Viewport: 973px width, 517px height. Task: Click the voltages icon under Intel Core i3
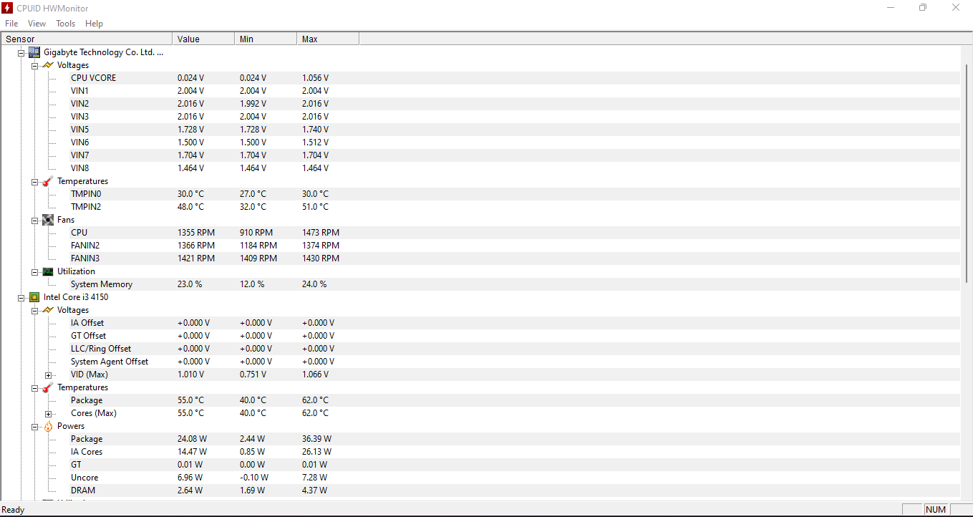tap(48, 310)
